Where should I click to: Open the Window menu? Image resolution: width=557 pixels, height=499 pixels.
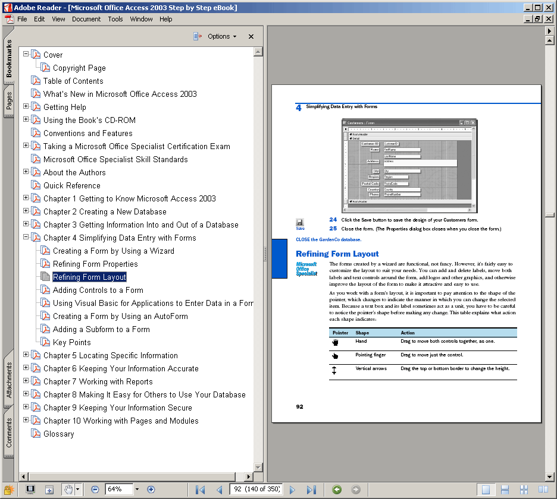coord(141,19)
